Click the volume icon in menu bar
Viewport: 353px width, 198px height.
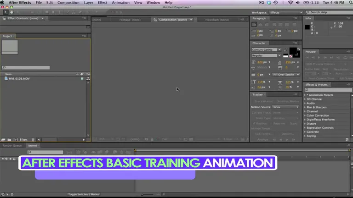click(x=298, y=2)
